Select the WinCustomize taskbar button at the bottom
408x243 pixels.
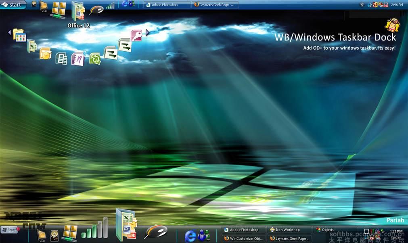[x=244, y=239]
